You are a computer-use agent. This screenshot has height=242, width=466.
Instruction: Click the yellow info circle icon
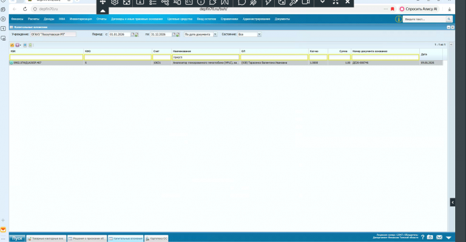398,19
